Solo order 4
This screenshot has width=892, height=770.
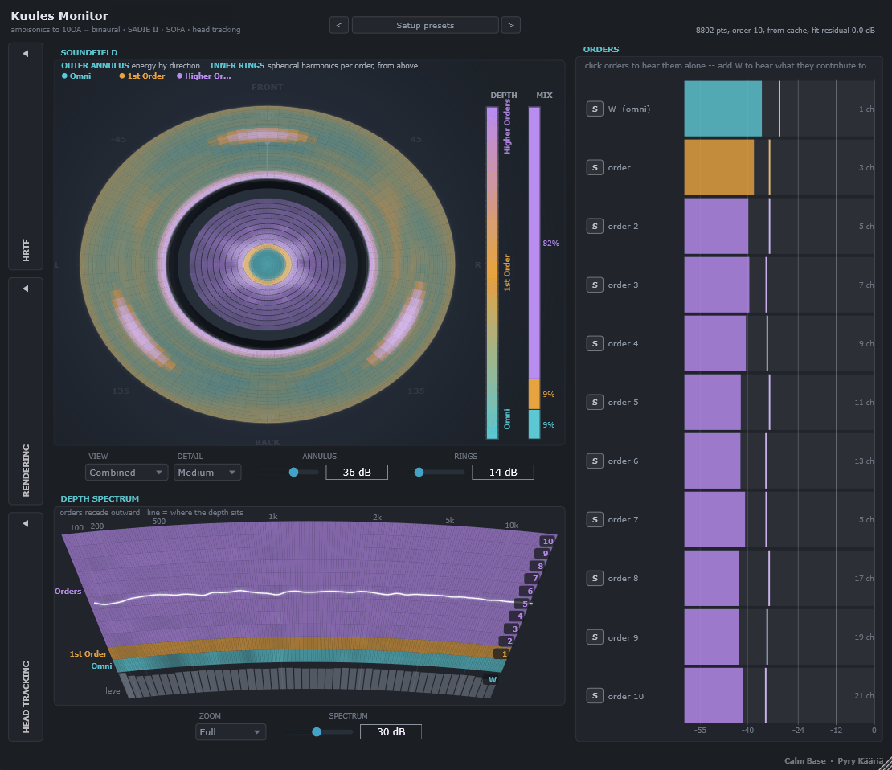(x=595, y=343)
